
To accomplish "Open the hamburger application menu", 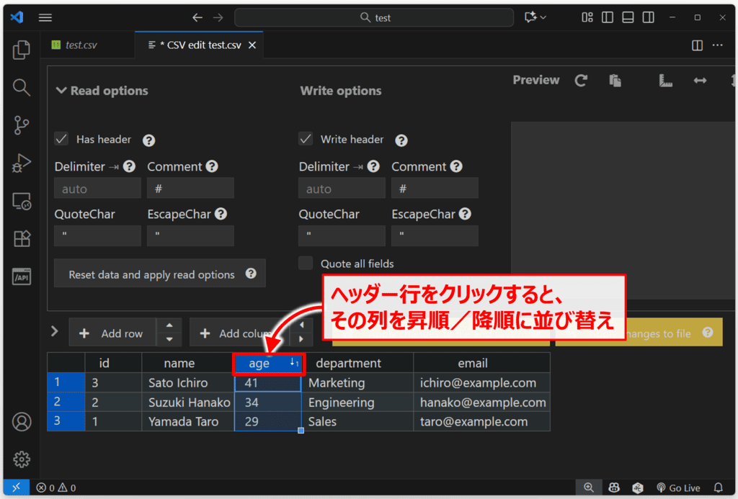I will pos(45,17).
